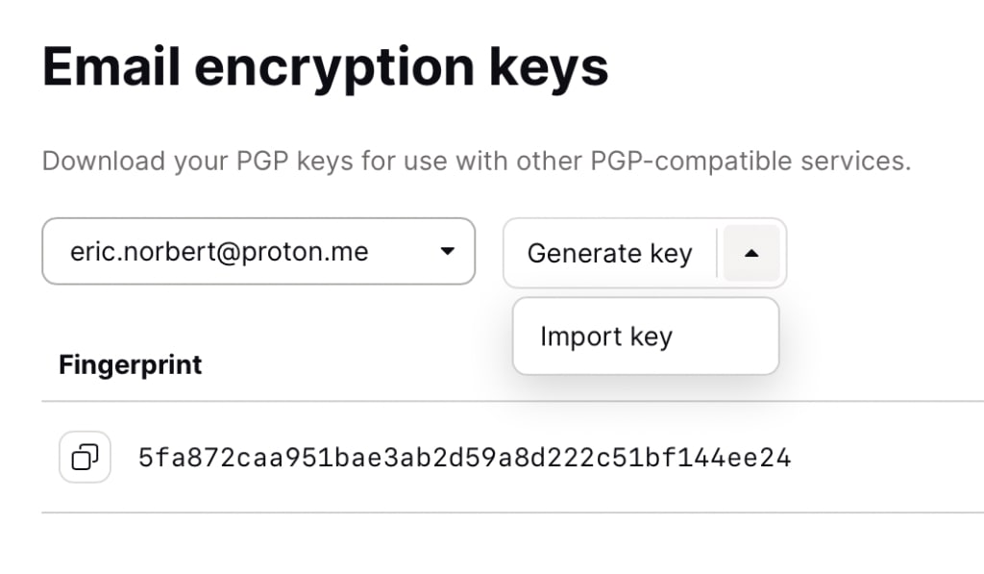
Task: Click the eric.norbert@proton.me text in selector
Action: (x=219, y=251)
